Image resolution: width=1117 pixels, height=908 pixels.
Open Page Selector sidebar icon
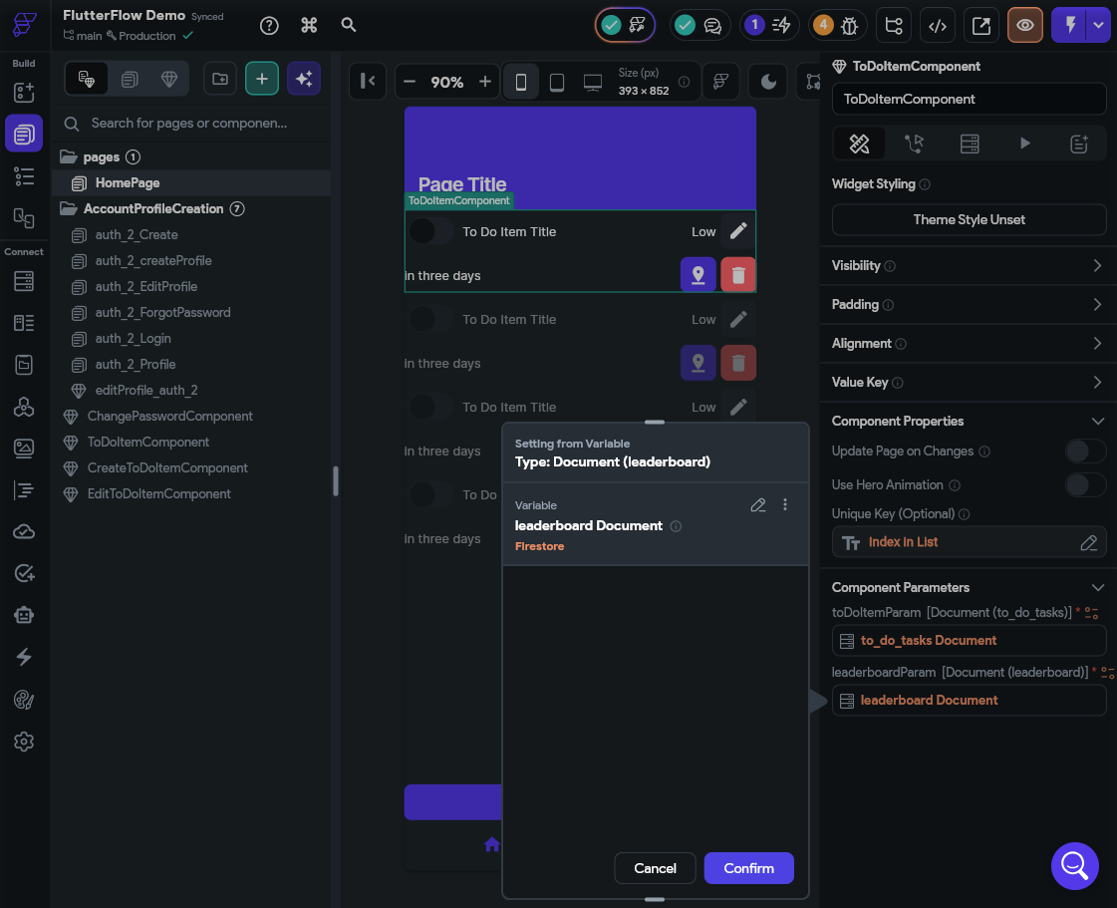pyautogui.click(x=24, y=134)
